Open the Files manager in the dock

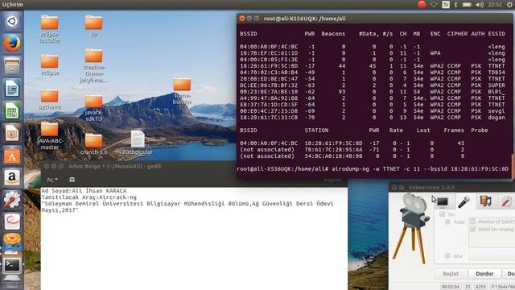click(x=12, y=65)
